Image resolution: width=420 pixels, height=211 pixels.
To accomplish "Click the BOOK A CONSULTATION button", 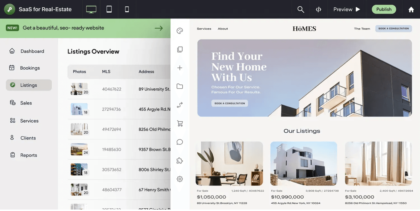I will [393, 28].
